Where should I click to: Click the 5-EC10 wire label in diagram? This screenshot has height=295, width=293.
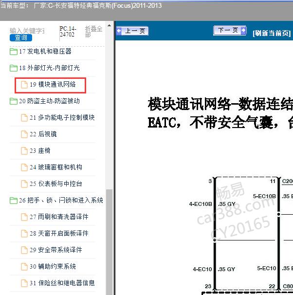pos(267,268)
